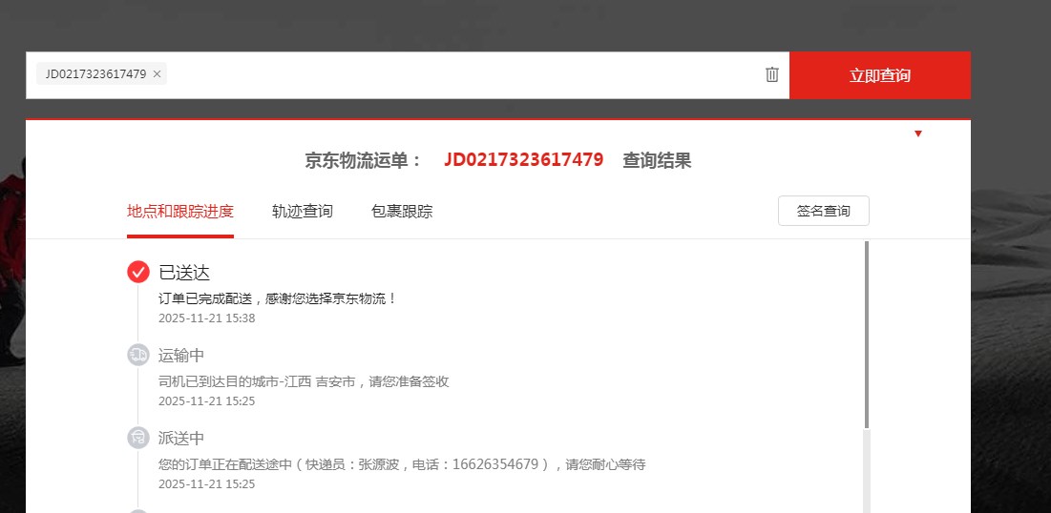Click the truck icon beside 运输中
This screenshot has height=513, width=1051.
(x=138, y=355)
